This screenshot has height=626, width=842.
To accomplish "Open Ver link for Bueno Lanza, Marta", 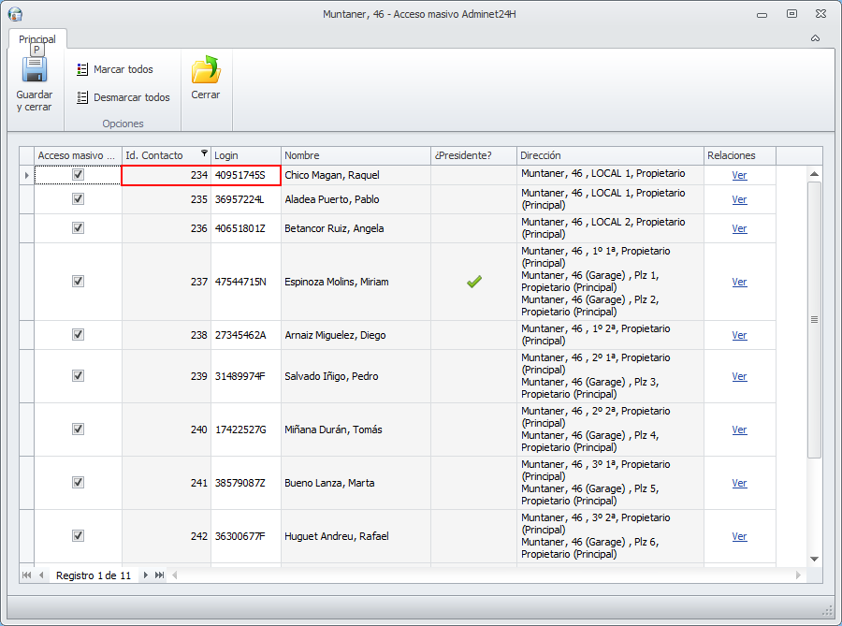I will 739,483.
